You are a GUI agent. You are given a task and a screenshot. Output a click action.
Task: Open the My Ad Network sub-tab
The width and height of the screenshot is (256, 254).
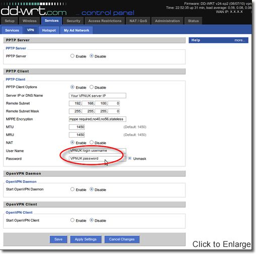tap(77, 30)
